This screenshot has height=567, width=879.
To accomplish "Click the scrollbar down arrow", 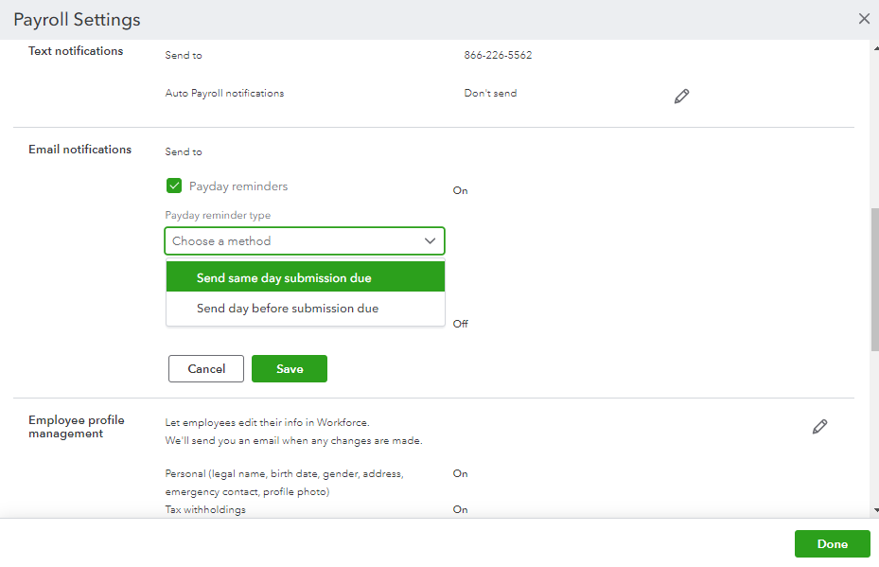I will point(873,510).
